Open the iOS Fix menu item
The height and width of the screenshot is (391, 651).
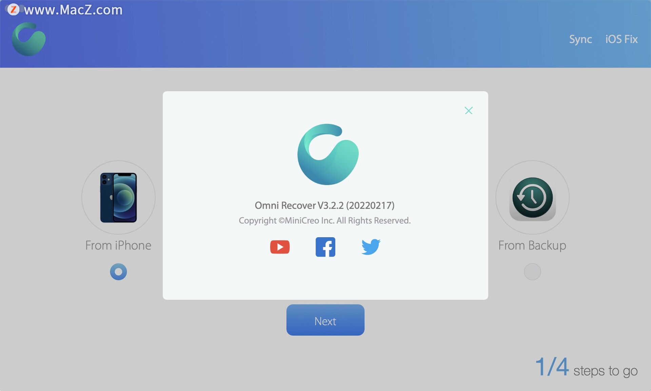pos(622,39)
